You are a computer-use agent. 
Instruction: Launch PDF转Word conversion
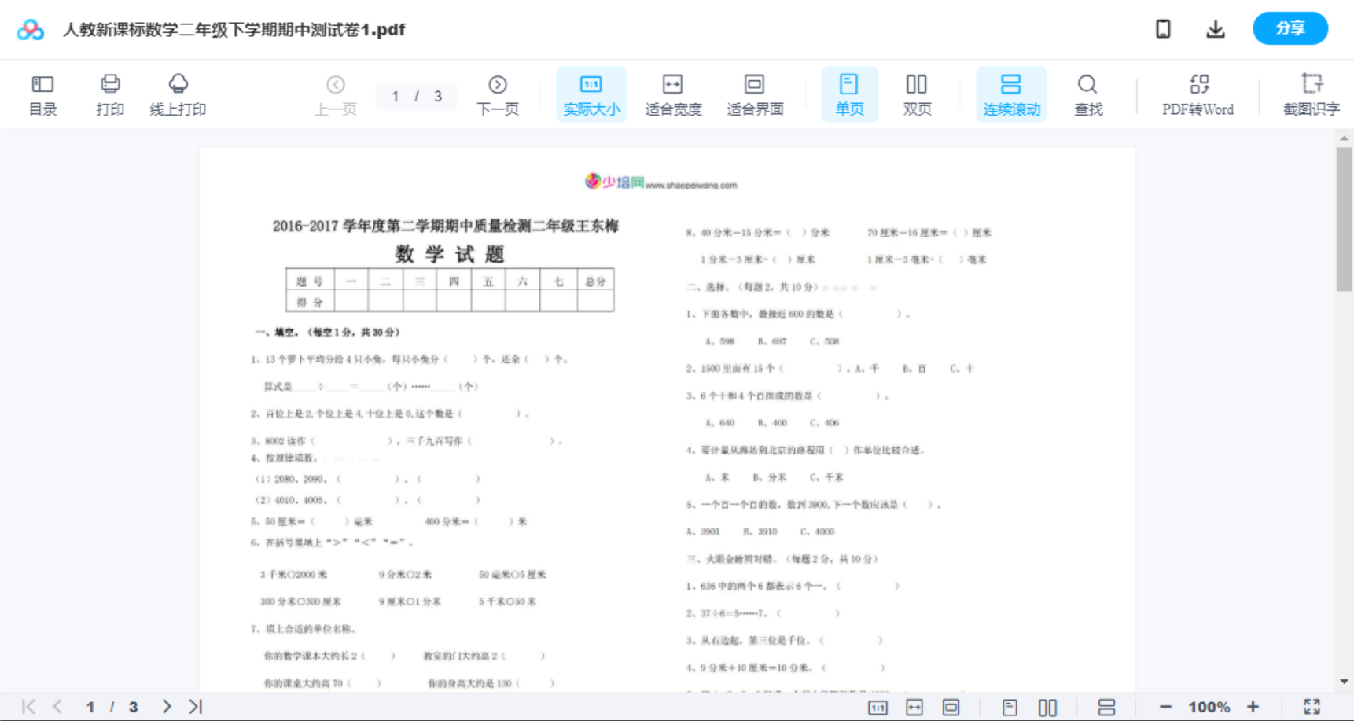(1198, 94)
